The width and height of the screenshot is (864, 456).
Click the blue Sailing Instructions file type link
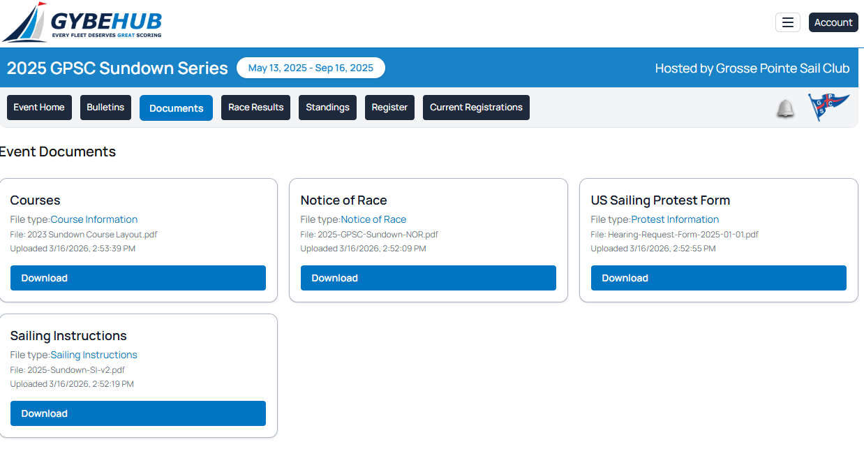[x=94, y=355]
